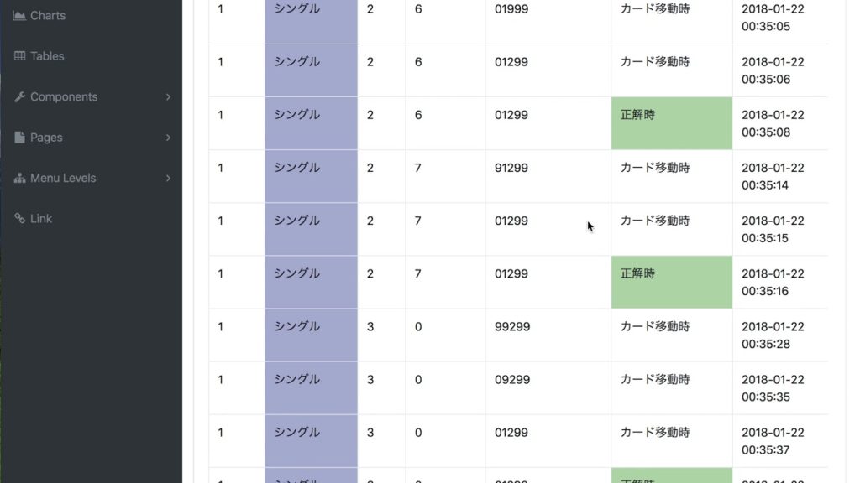The image size is (860, 483).
Task: Click the Charts area-chart icon
Action: pyautogui.click(x=19, y=16)
